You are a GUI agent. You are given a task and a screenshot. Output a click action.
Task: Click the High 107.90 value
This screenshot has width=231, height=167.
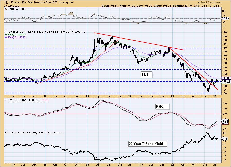127,6
